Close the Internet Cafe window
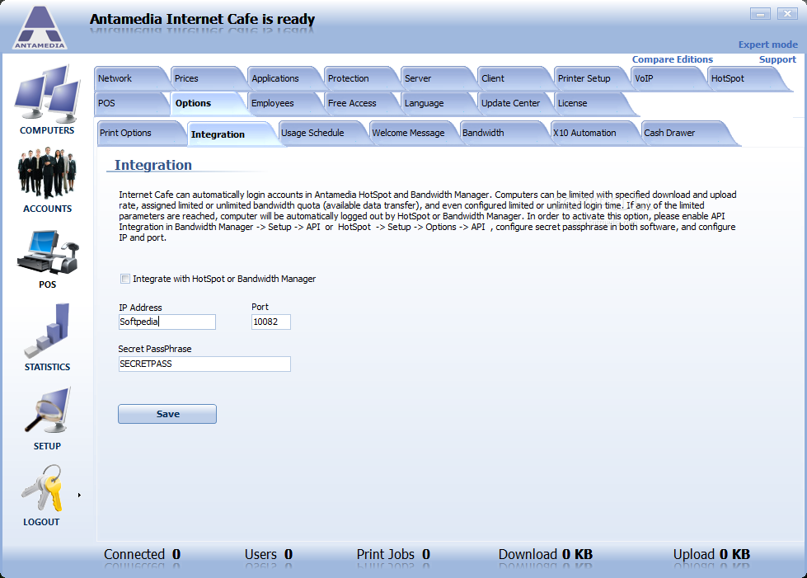The height and width of the screenshot is (578, 807). pyautogui.click(x=787, y=14)
